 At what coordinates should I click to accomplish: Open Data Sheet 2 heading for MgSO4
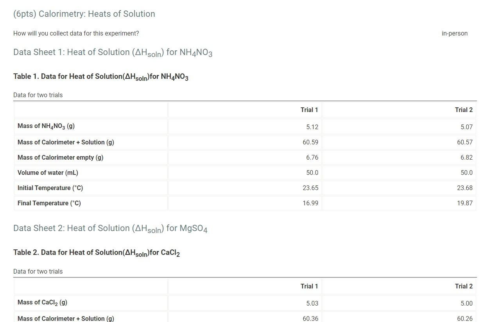(110, 228)
